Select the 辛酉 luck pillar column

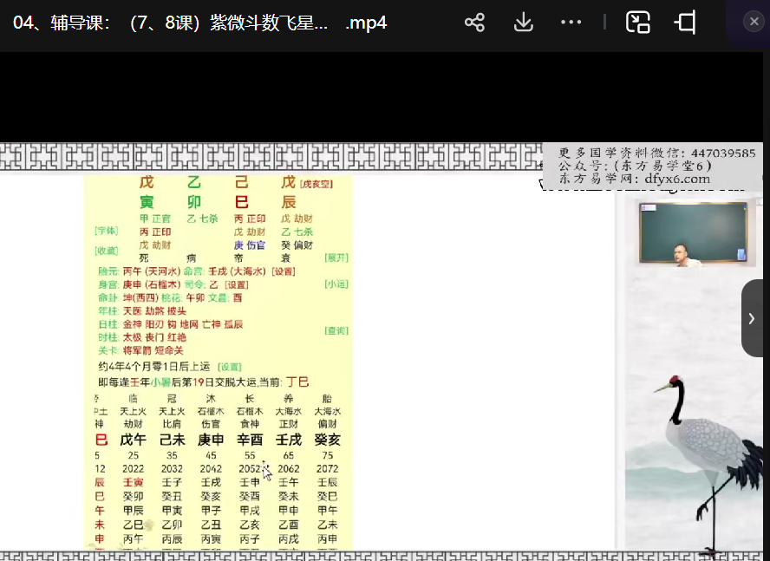[x=249, y=440]
